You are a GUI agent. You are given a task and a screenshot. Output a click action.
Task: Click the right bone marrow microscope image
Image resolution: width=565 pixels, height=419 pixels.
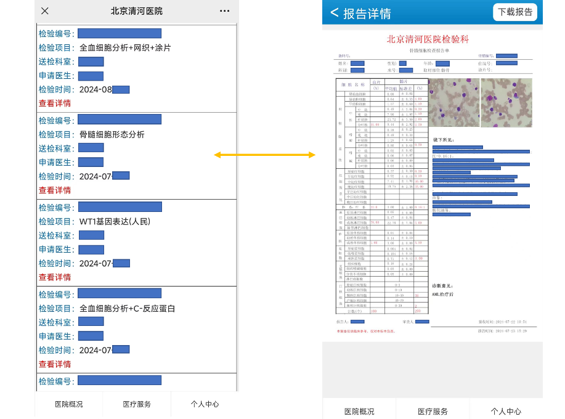pos(506,102)
